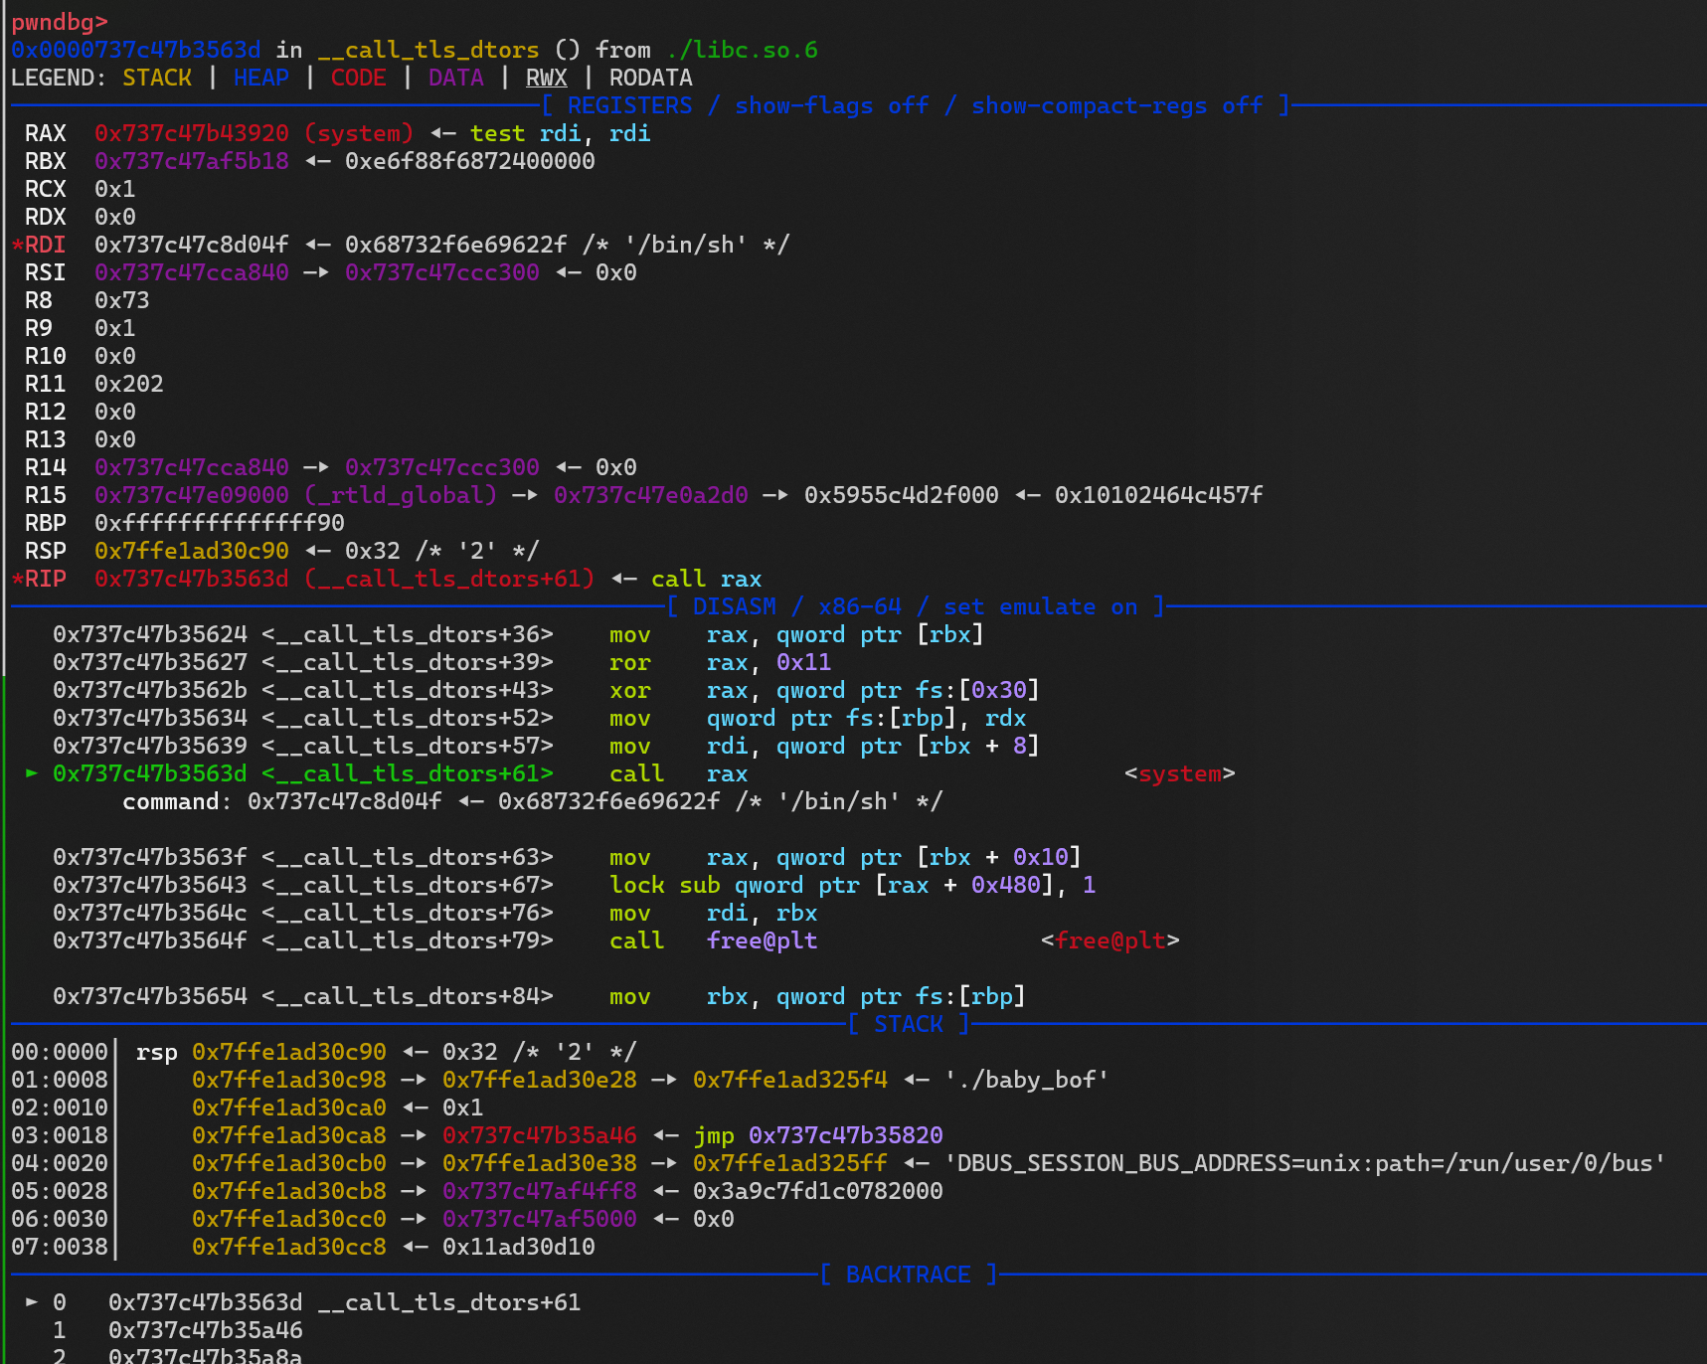The width and height of the screenshot is (1707, 1364).
Task: Click backtrace frame 2 address 0x737c47b35a8a
Action: [x=206, y=1356]
